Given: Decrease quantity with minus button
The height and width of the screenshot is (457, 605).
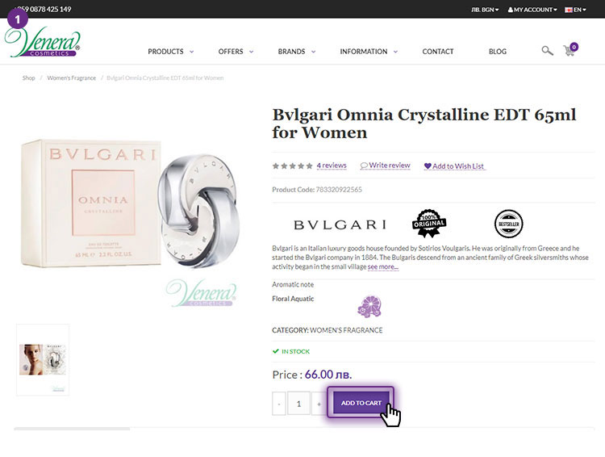Looking at the screenshot, I should [x=279, y=404].
